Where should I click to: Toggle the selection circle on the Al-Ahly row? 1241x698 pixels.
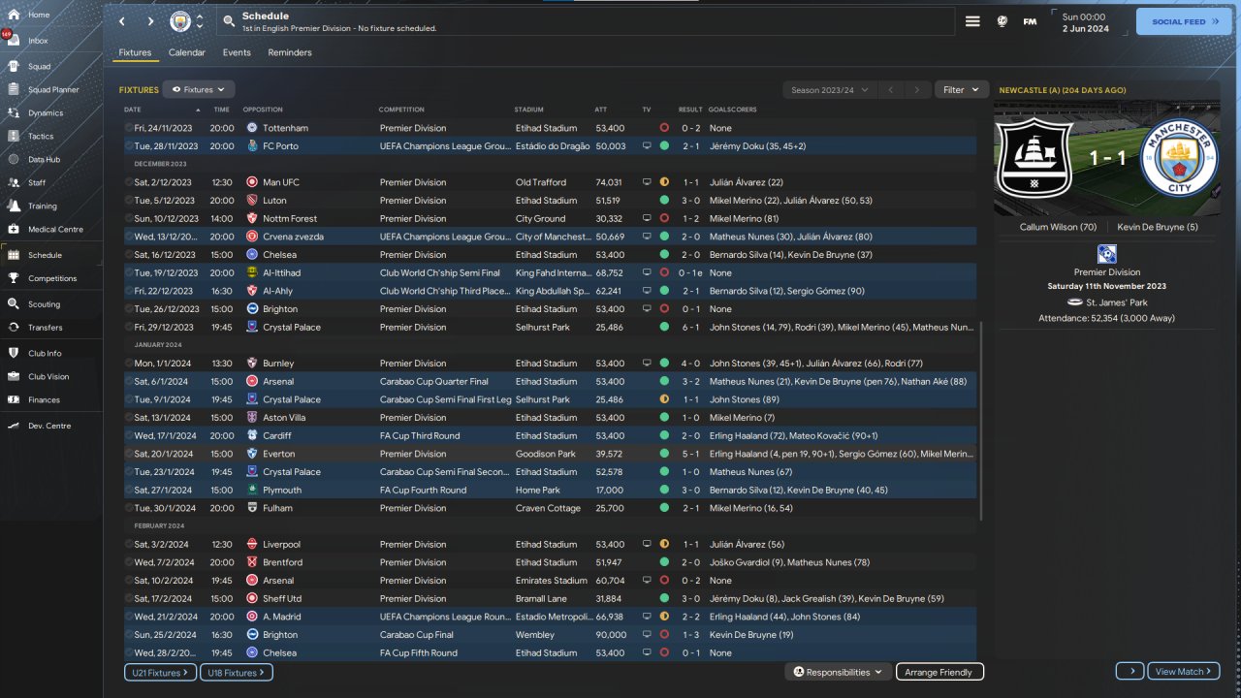coord(129,291)
